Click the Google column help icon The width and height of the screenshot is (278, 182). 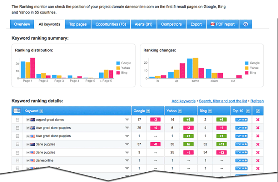coord(148,111)
